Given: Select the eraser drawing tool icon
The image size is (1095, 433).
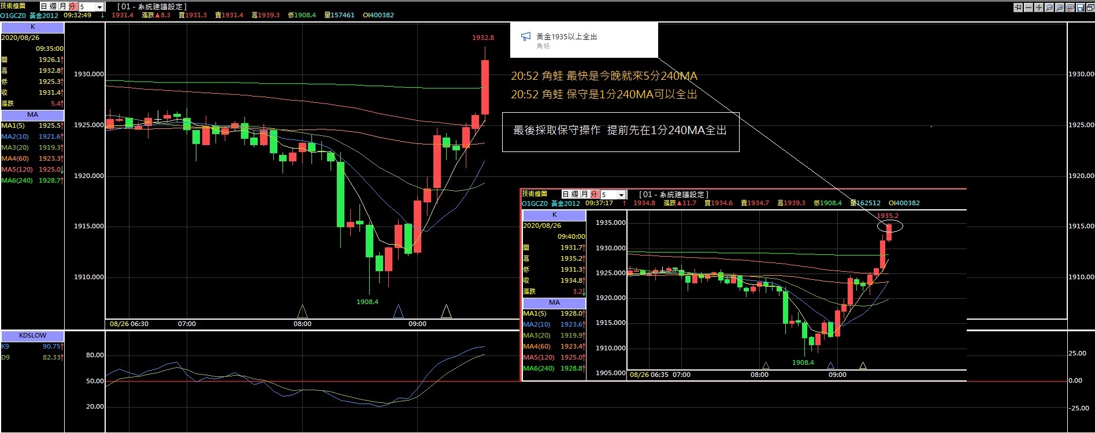Looking at the screenshot, I should click(1070, 8).
